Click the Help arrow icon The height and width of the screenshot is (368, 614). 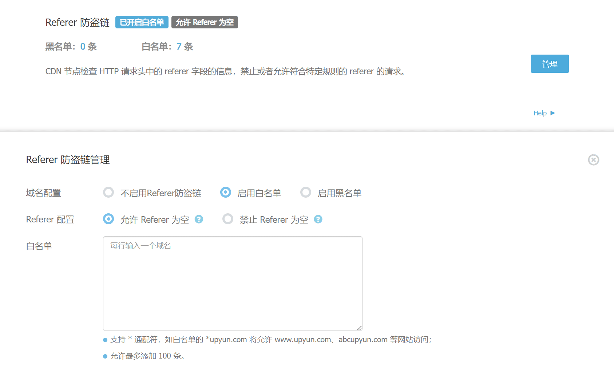pyautogui.click(x=552, y=113)
